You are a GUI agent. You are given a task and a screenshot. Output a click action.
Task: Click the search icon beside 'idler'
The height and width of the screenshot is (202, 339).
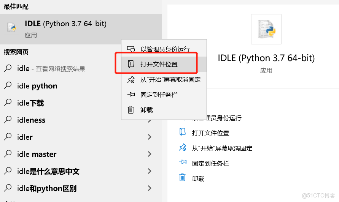point(8,137)
